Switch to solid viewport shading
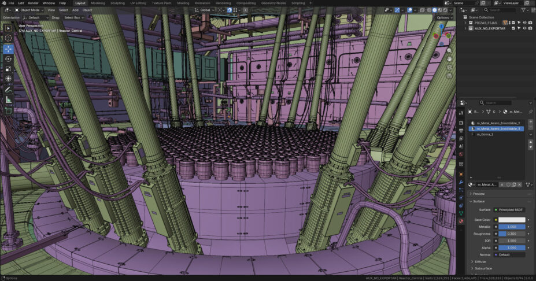The width and height of the screenshot is (536, 281). [x=434, y=10]
